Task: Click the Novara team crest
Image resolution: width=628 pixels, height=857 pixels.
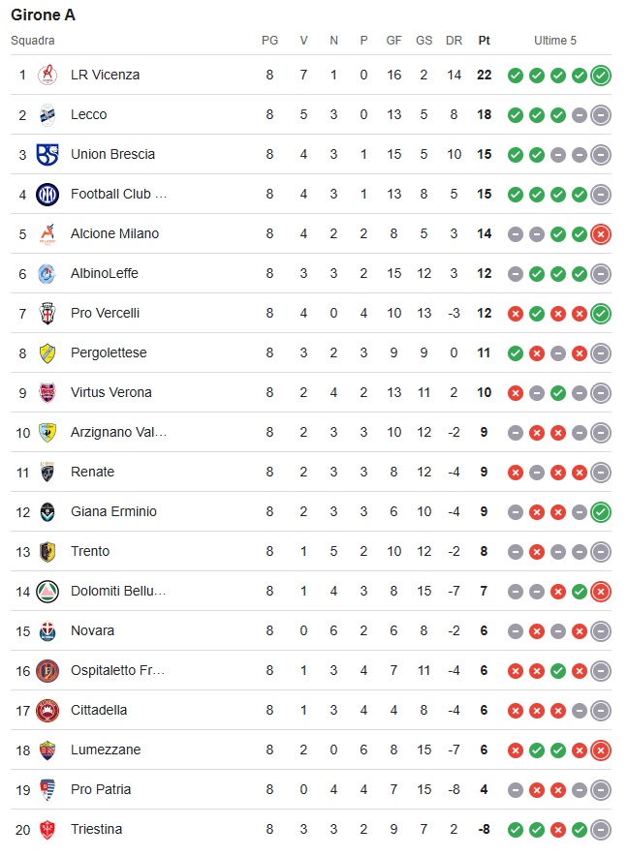Action: coord(47,630)
